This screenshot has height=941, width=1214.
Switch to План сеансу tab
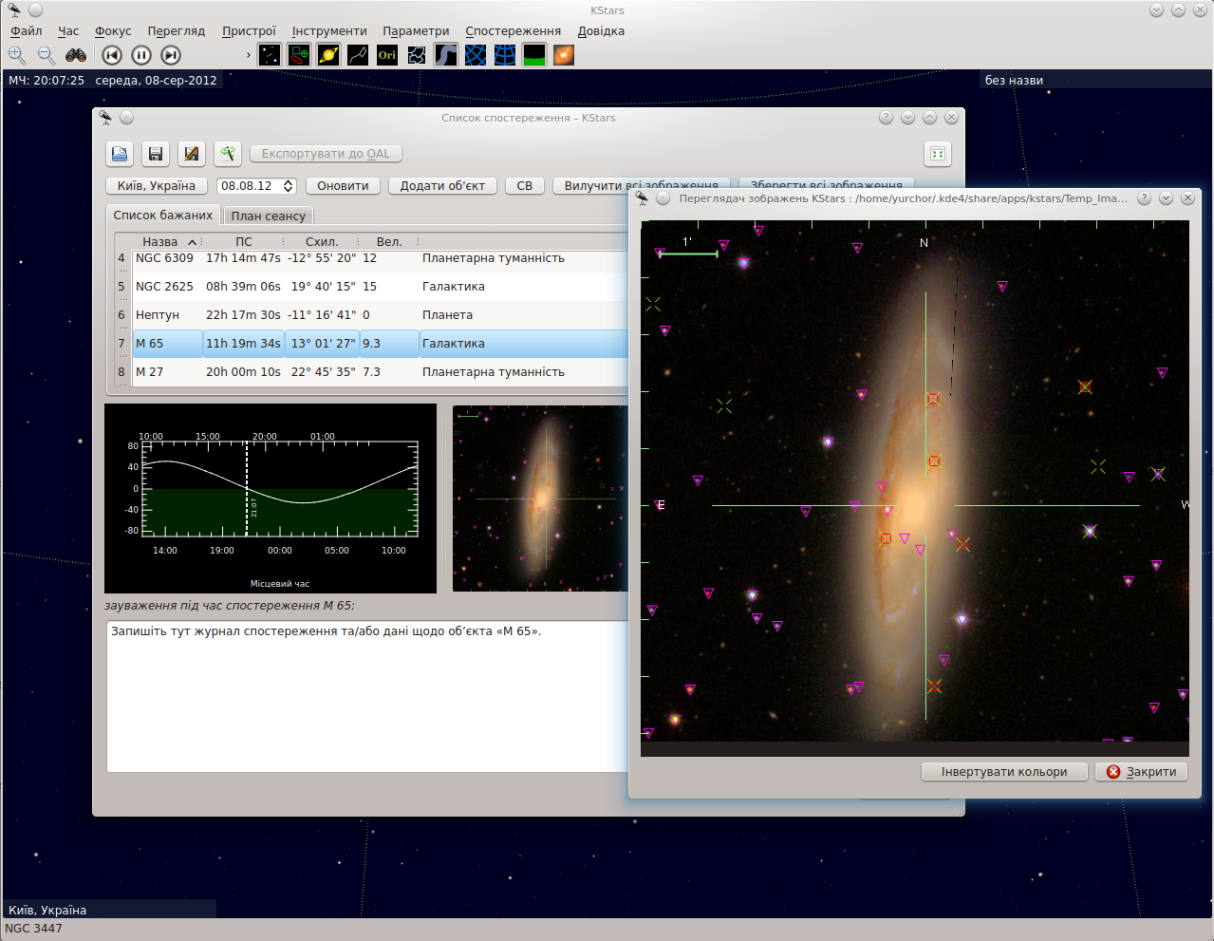pos(268,216)
